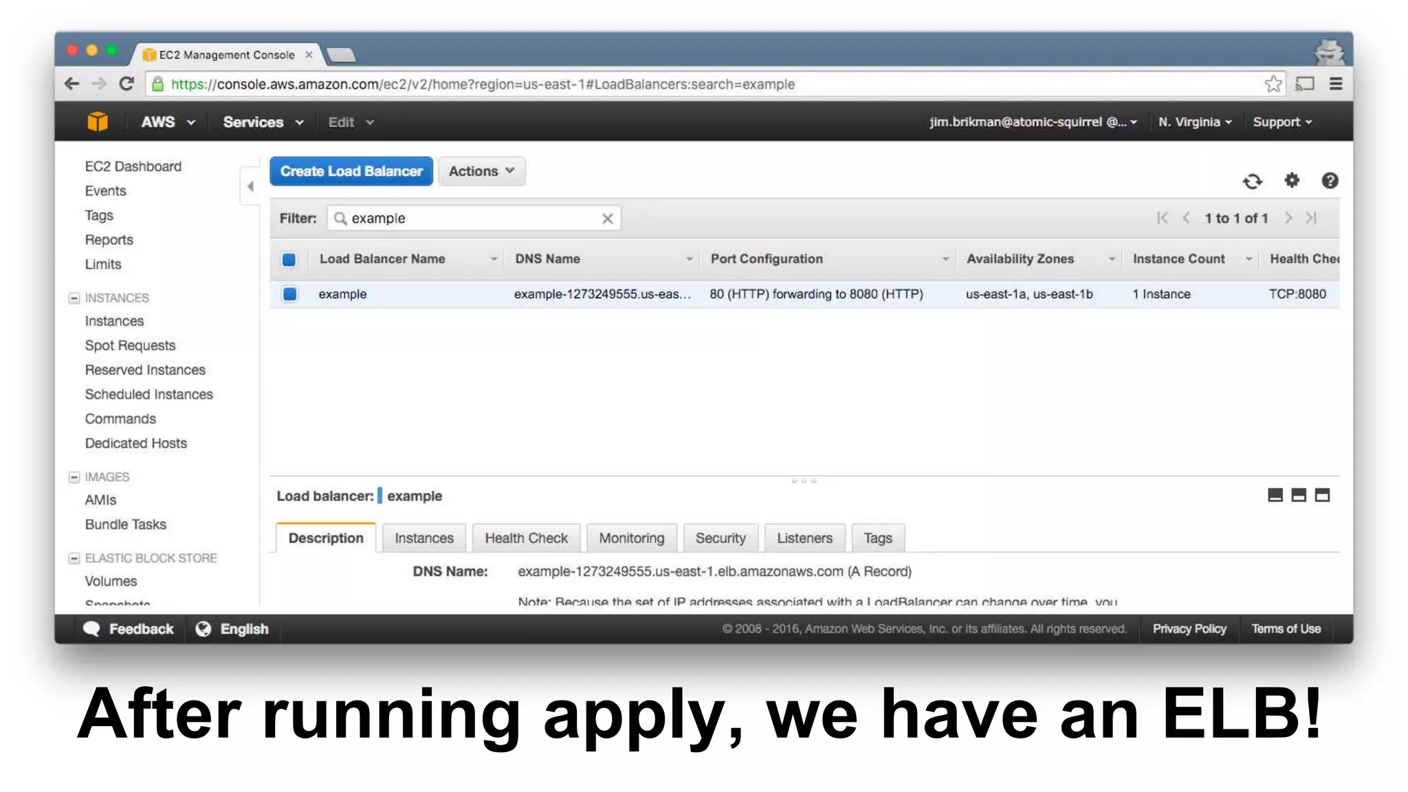
Task: Collapse the ELASTIC BLOCK STORE section
Action: coord(74,558)
